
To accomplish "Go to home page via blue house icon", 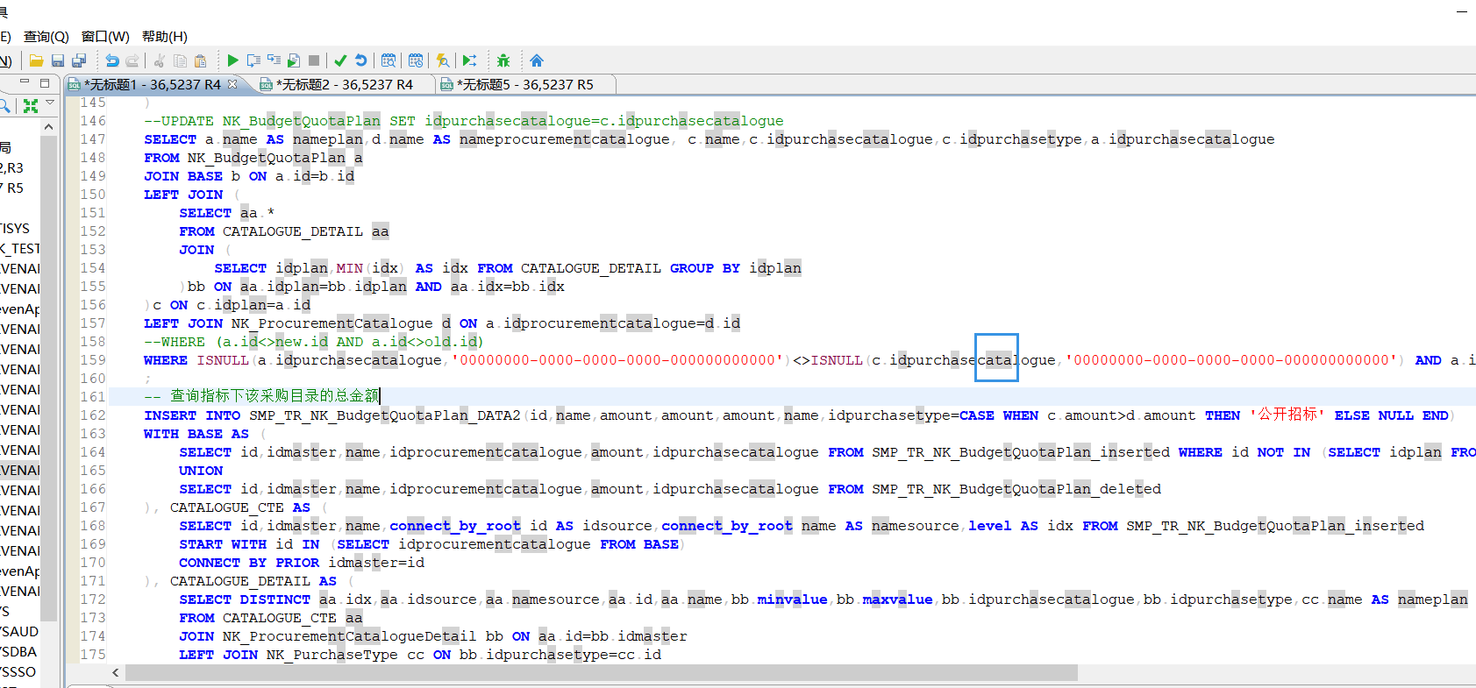I will (537, 60).
